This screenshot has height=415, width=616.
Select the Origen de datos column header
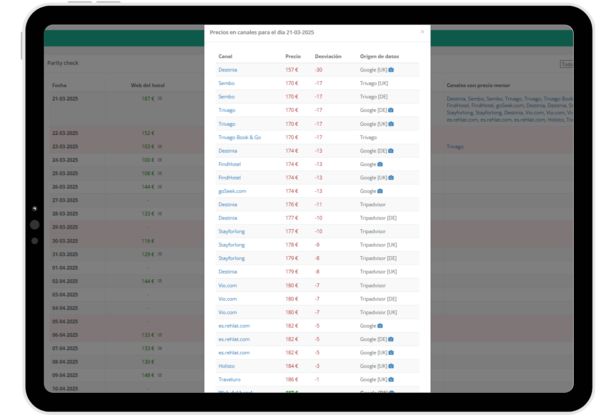[379, 56]
